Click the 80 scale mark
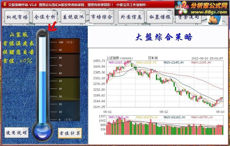Image resolution: width=230 pixels, height=146 pixels. pos(60,58)
